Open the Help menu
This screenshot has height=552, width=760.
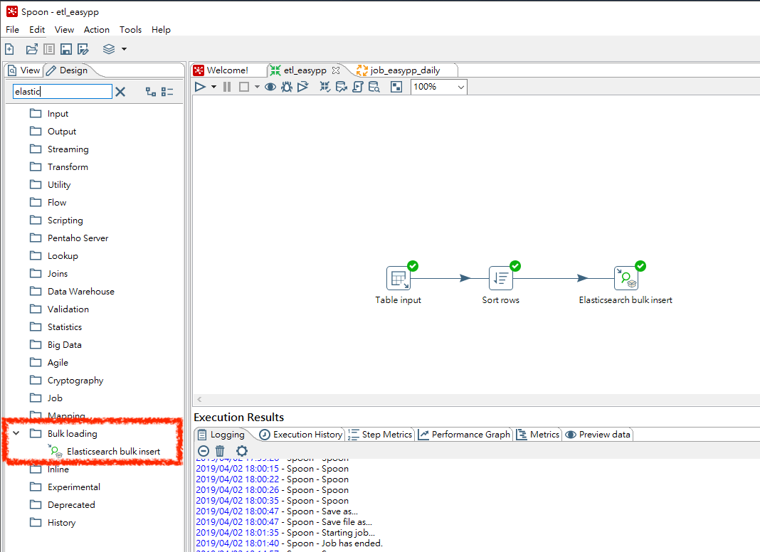[161, 30]
